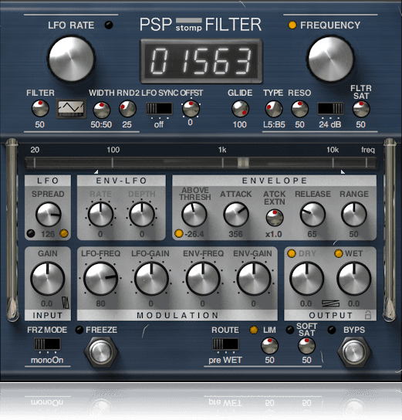The height and width of the screenshot is (420, 402).
Task: Click the WET output level knob
Action: (354, 279)
